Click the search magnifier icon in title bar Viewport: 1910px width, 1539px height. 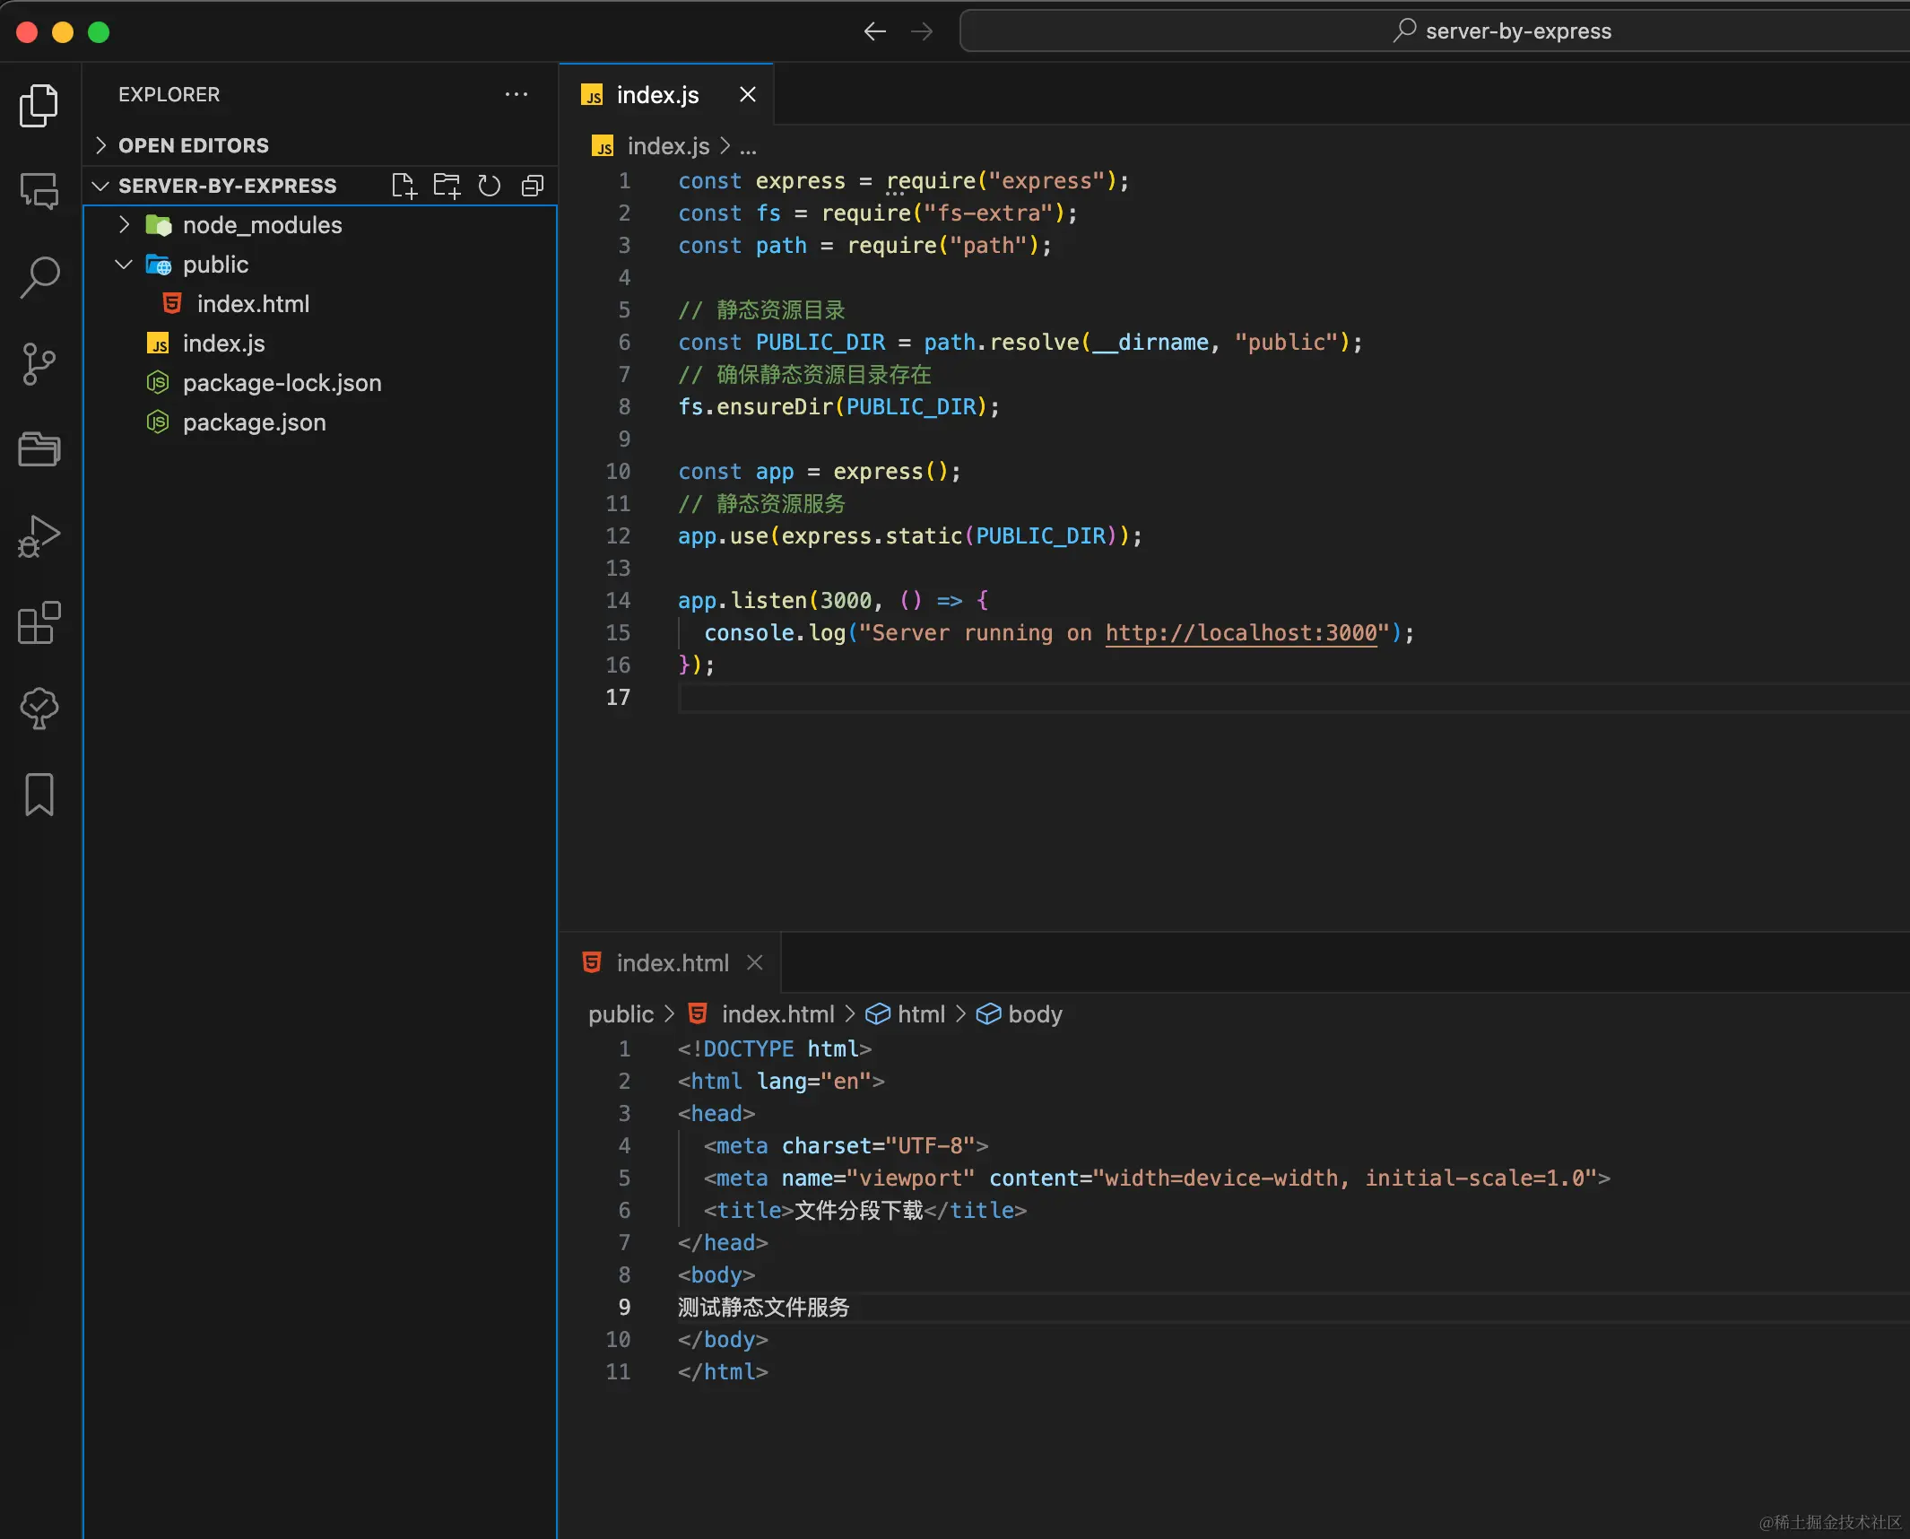coord(1404,30)
